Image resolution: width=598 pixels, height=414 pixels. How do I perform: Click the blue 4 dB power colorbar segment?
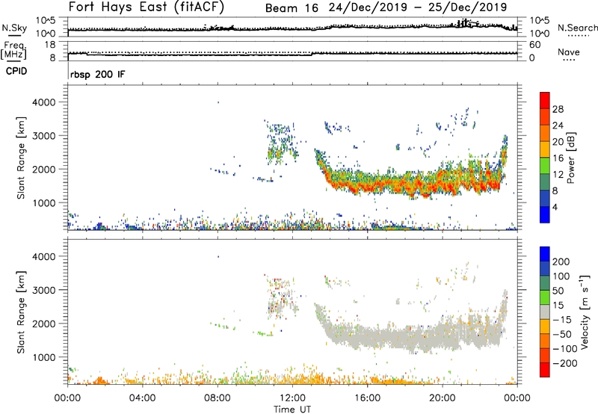point(545,214)
